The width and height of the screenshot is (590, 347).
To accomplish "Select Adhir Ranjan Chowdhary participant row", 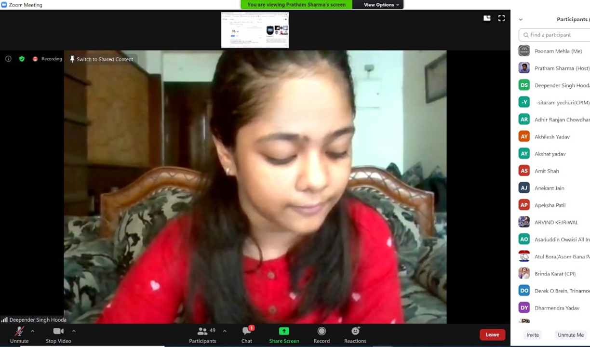I will tap(554, 119).
